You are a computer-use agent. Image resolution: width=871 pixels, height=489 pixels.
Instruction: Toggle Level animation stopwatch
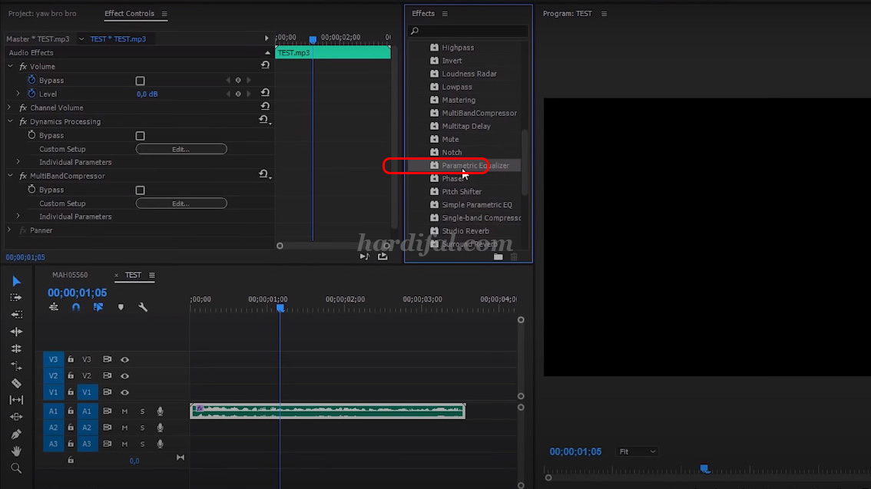pos(31,94)
